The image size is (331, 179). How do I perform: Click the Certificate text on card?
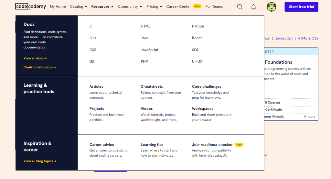273,109
